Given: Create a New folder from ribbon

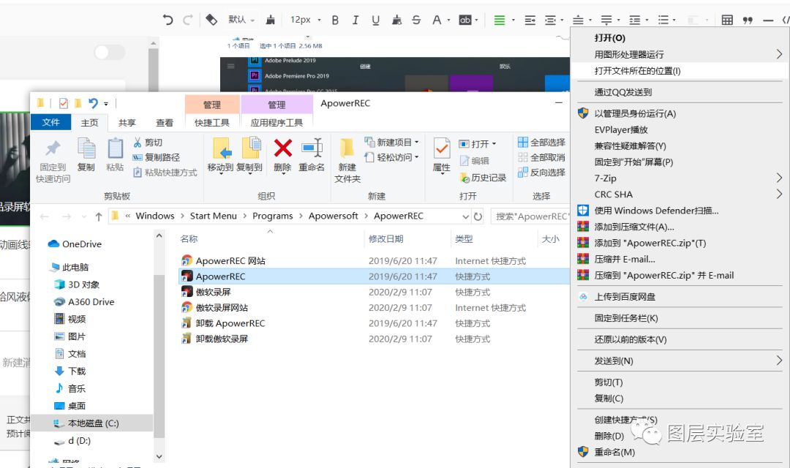Looking at the screenshot, I should pos(347,160).
